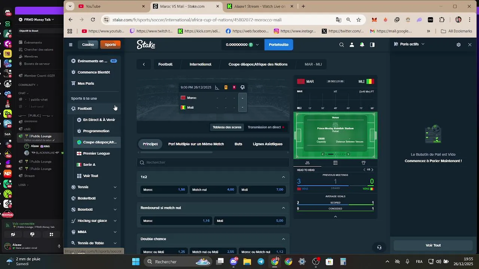
Task: Next page arrow in Head to Head
Action: 372,170
